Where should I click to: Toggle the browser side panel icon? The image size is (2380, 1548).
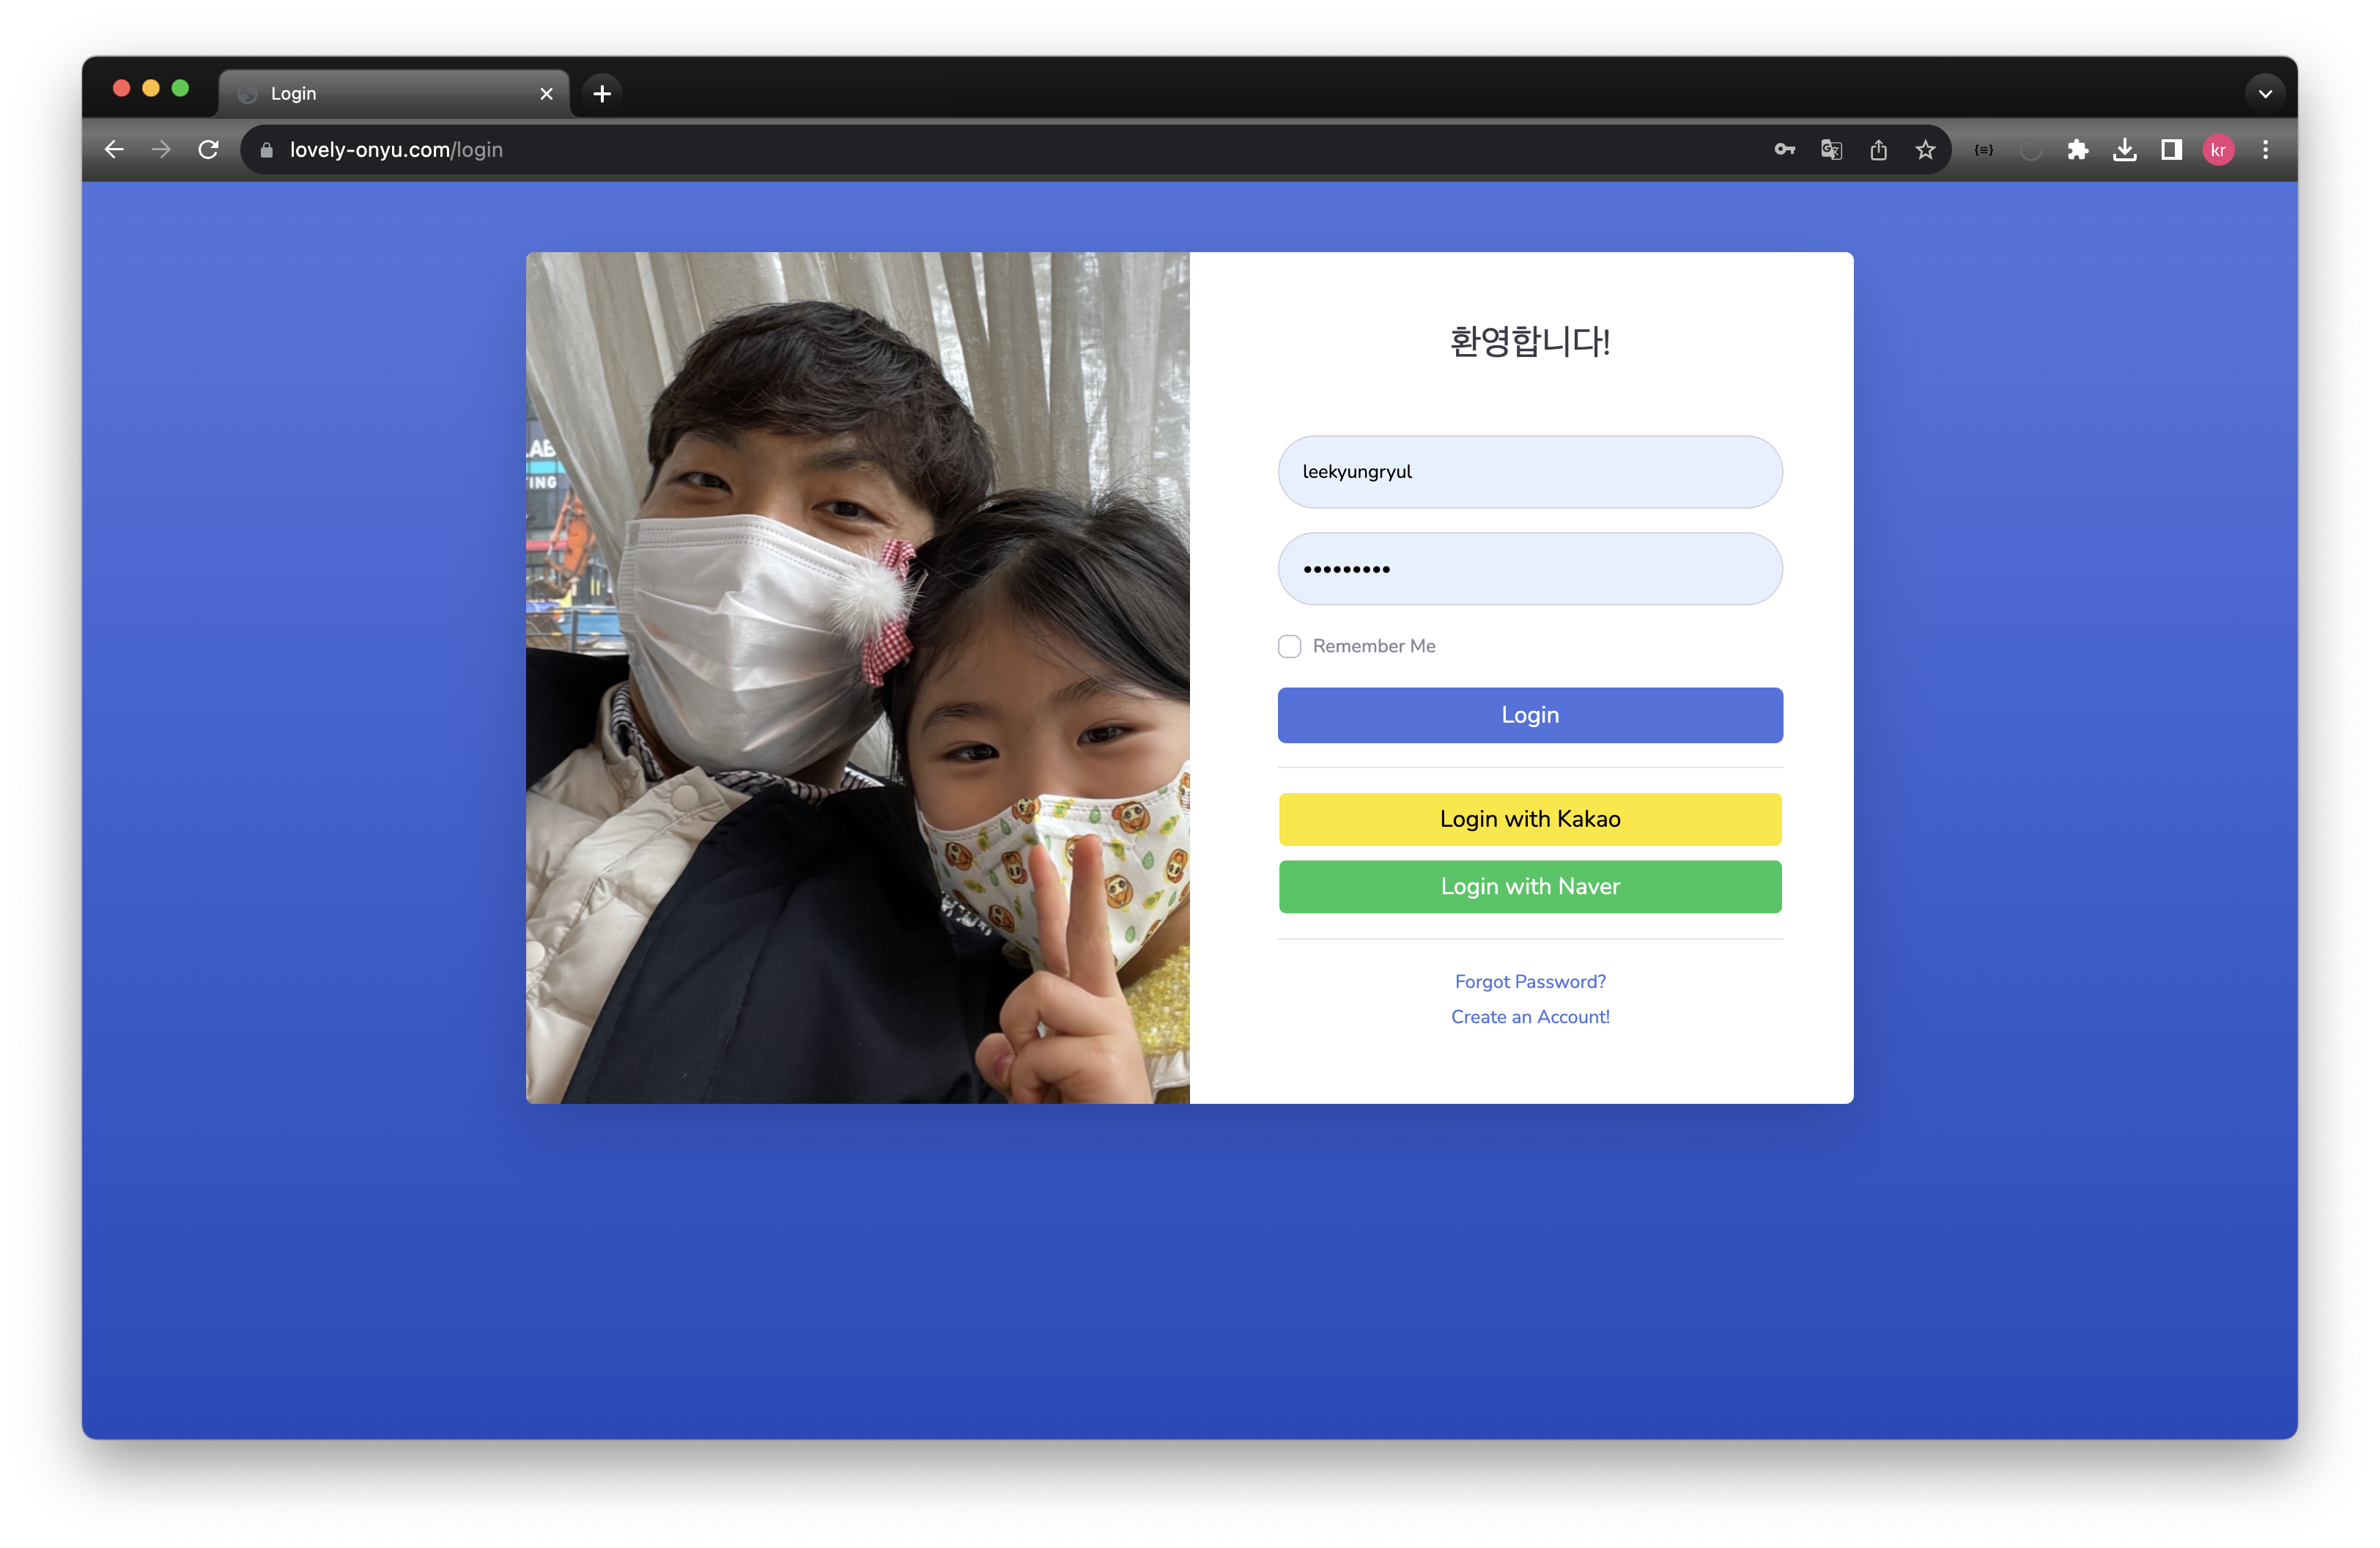tap(2171, 150)
